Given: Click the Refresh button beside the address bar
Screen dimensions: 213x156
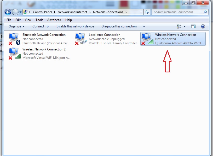Looking at the screenshot, I should click(x=147, y=12).
